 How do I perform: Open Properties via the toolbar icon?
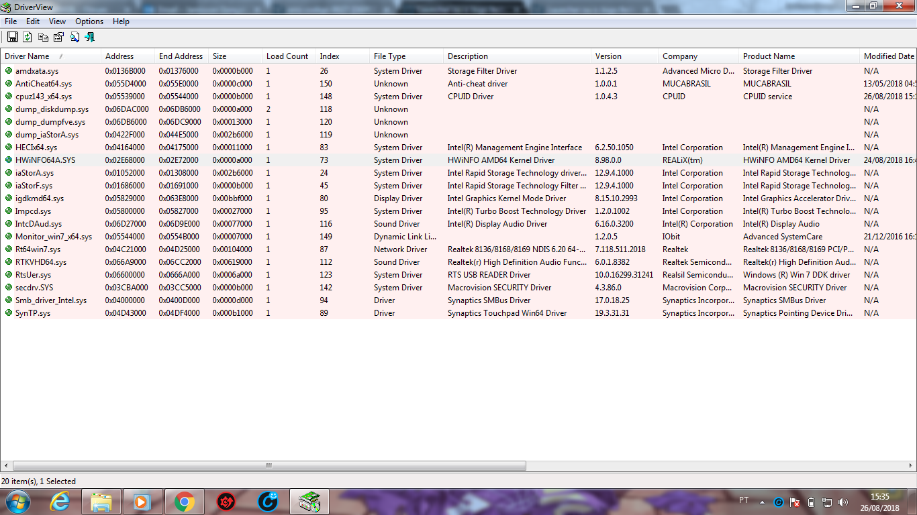(x=58, y=38)
